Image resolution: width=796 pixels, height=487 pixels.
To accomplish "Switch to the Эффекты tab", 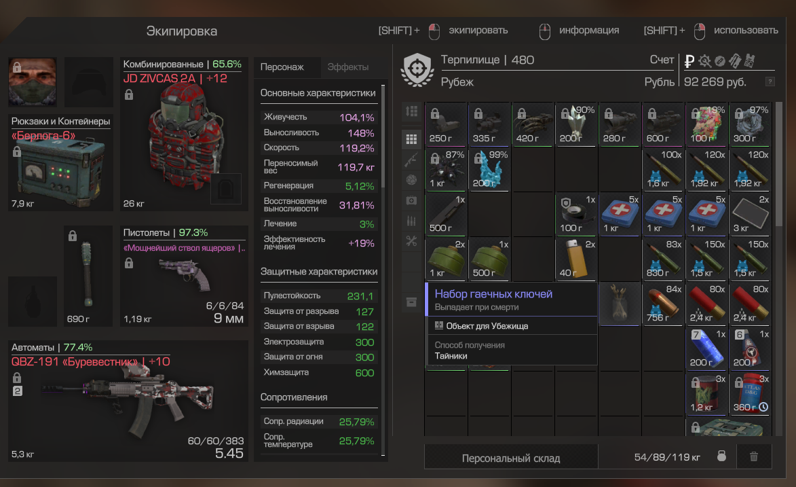I will 348,67.
